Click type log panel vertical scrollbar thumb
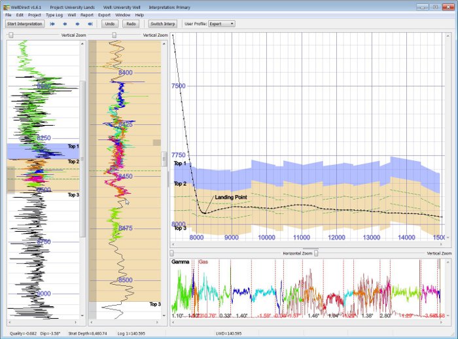 point(82,158)
